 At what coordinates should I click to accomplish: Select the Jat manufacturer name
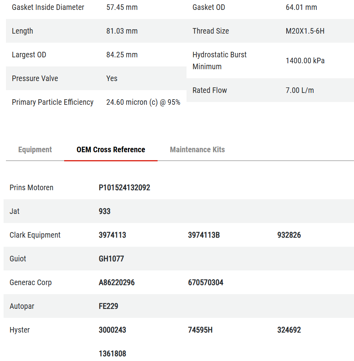tap(15, 212)
